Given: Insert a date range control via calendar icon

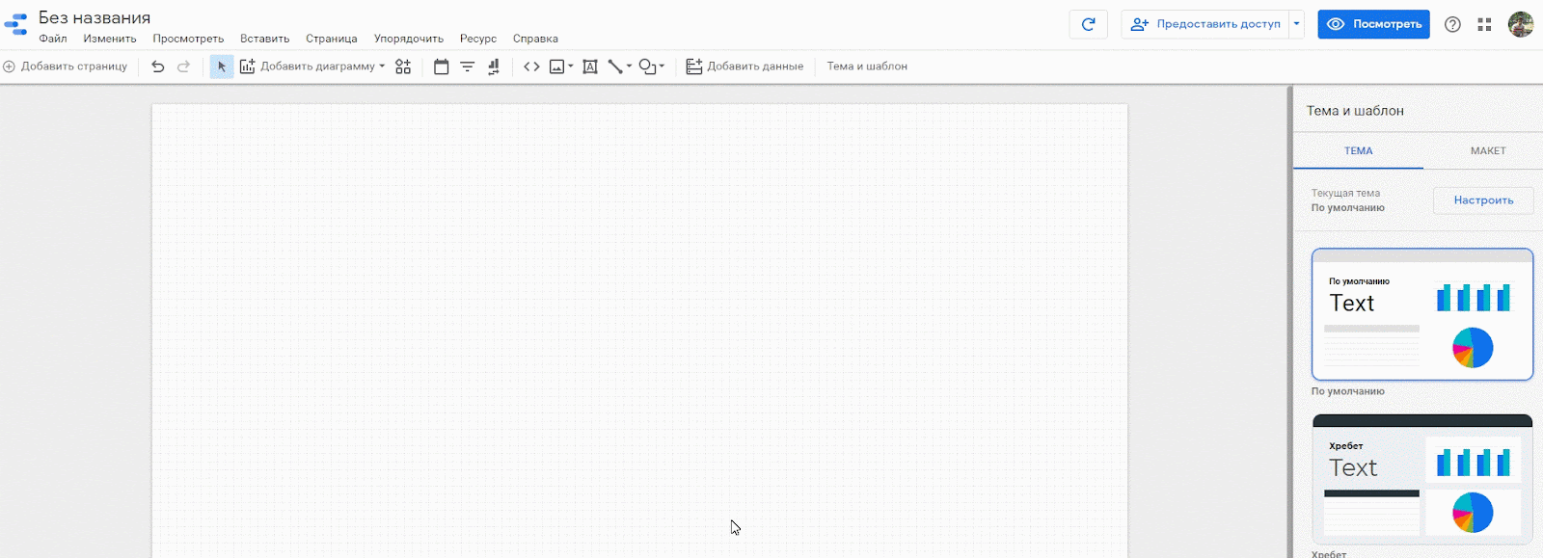Looking at the screenshot, I should (x=442, y=66).
